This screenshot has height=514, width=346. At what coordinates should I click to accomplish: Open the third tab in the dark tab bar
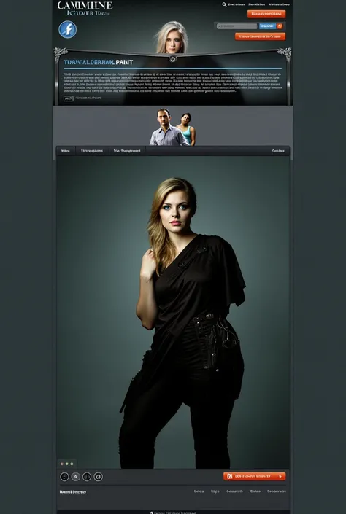127,151
